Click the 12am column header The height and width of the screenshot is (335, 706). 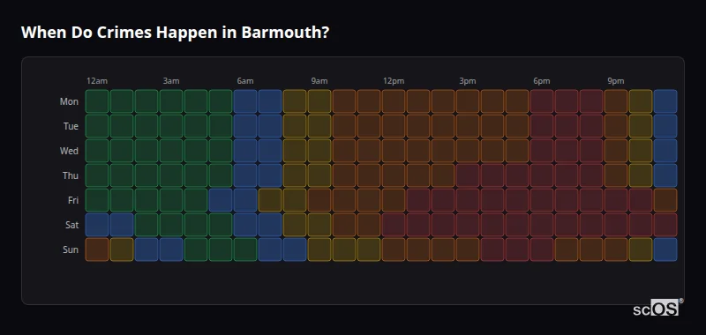pyautogui.click(x=97, y=81)
